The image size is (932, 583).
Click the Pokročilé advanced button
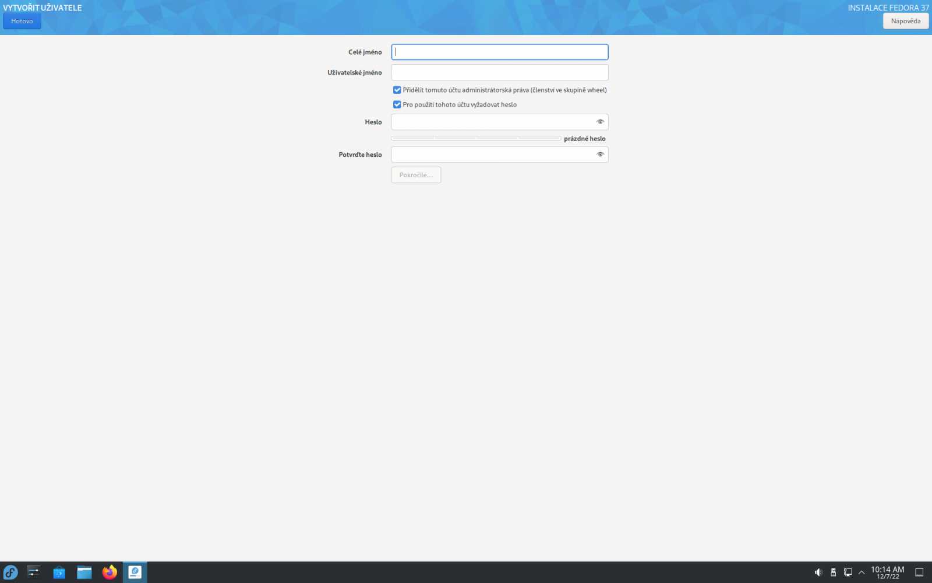pos(416,175)
